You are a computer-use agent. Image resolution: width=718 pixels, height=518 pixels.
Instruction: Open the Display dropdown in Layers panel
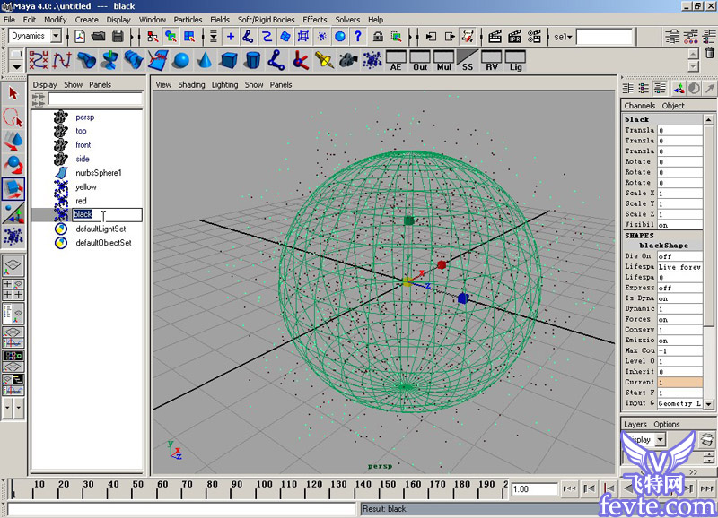pyautogui.click(x=660, y=440)
